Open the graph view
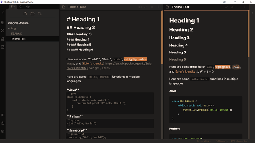Screen dimensions: 255x143 (3, 31)
